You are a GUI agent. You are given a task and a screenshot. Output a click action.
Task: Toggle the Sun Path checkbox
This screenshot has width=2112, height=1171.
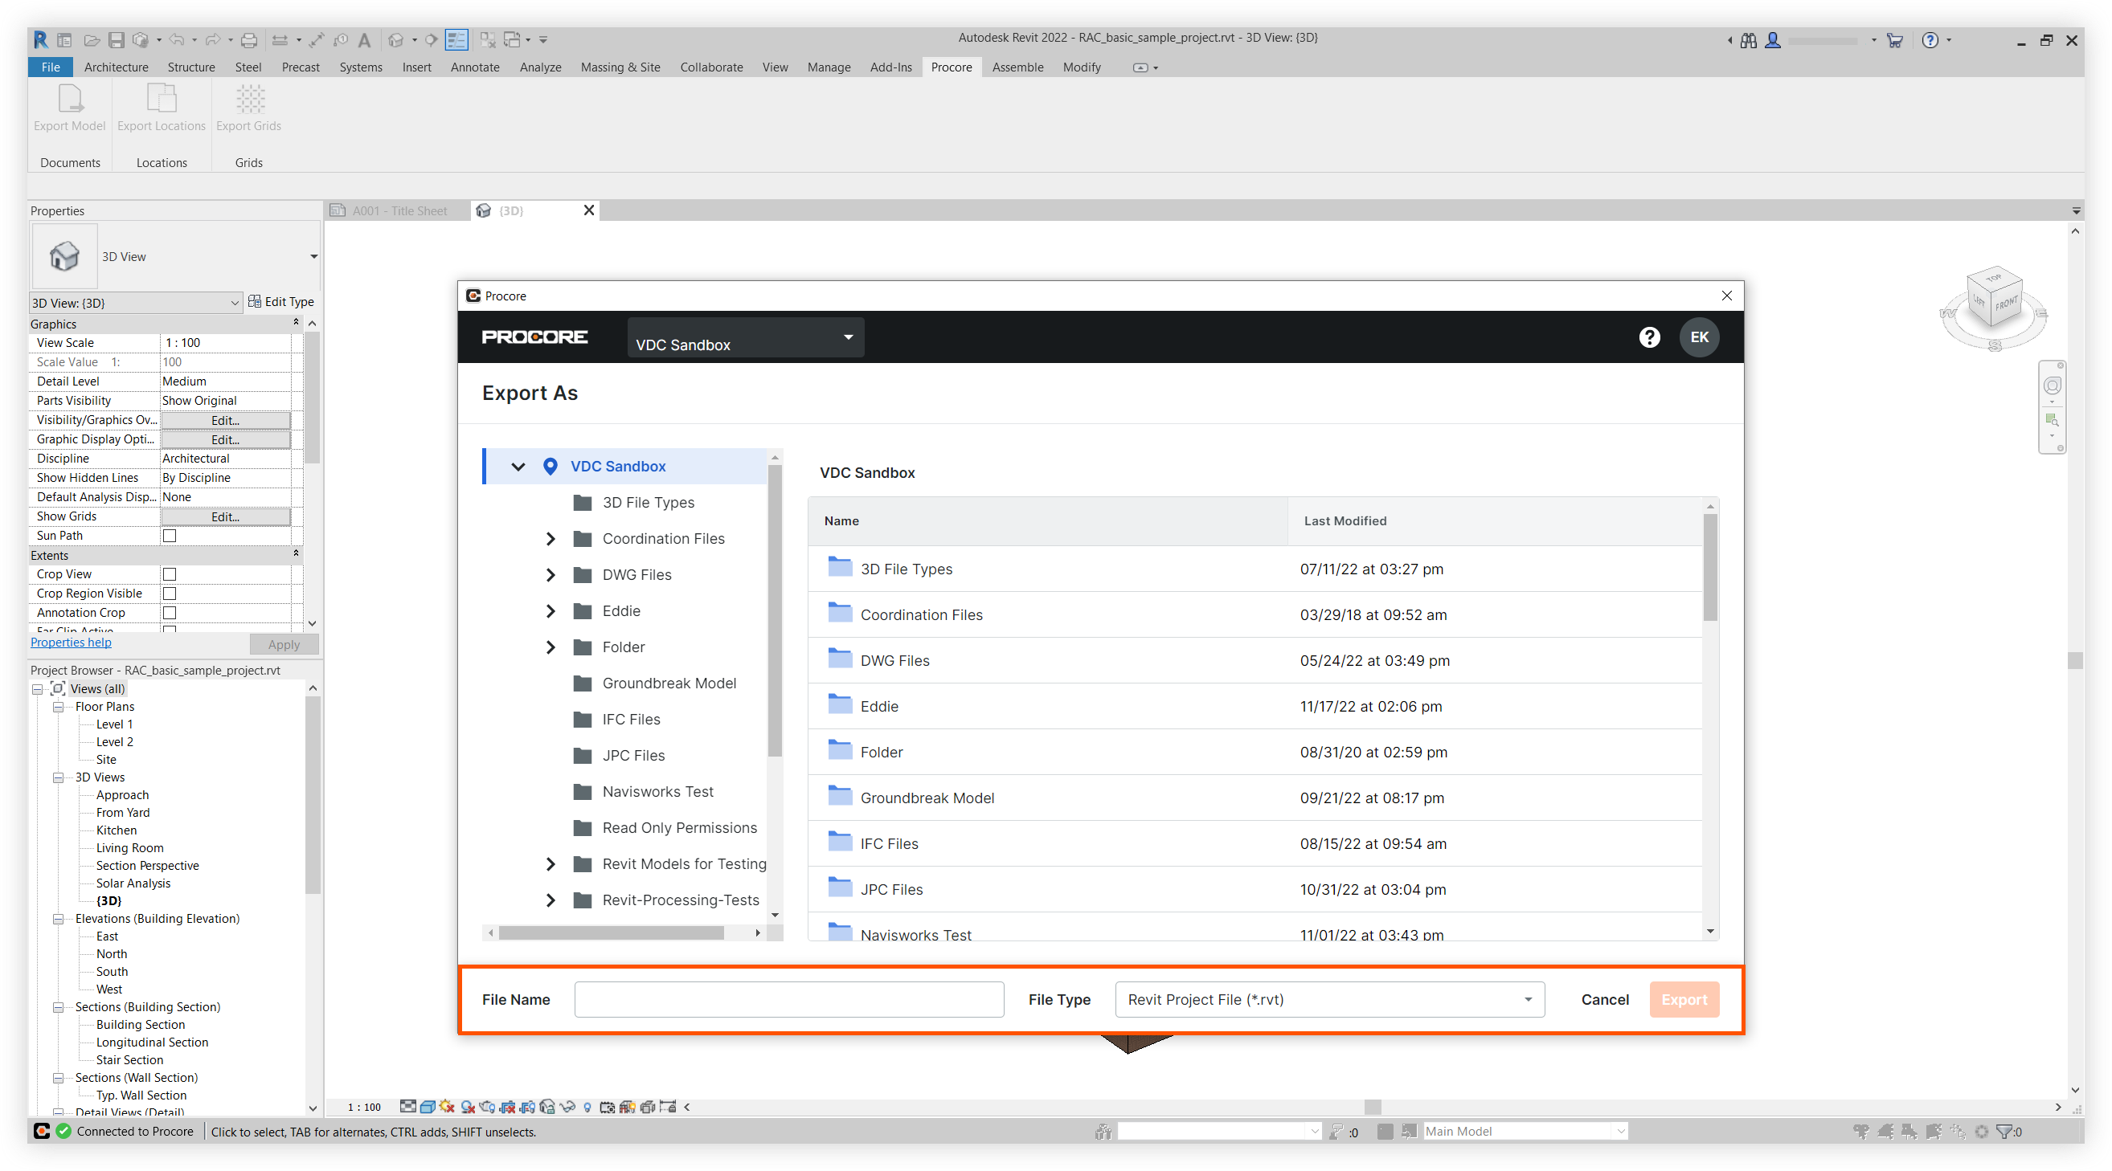point(170,535)
